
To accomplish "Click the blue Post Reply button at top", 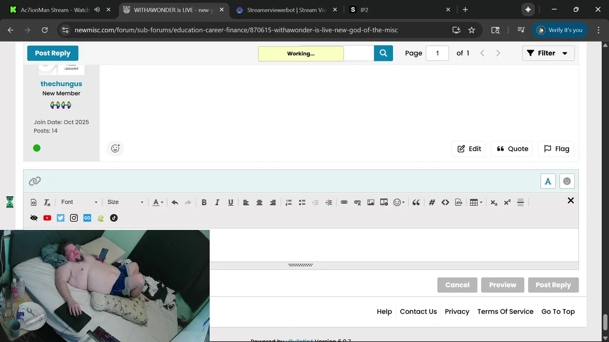I will point(52,53).
